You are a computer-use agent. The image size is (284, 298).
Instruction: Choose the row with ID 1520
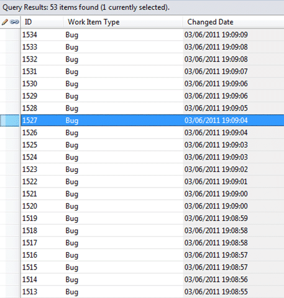[x=152, y=206]
